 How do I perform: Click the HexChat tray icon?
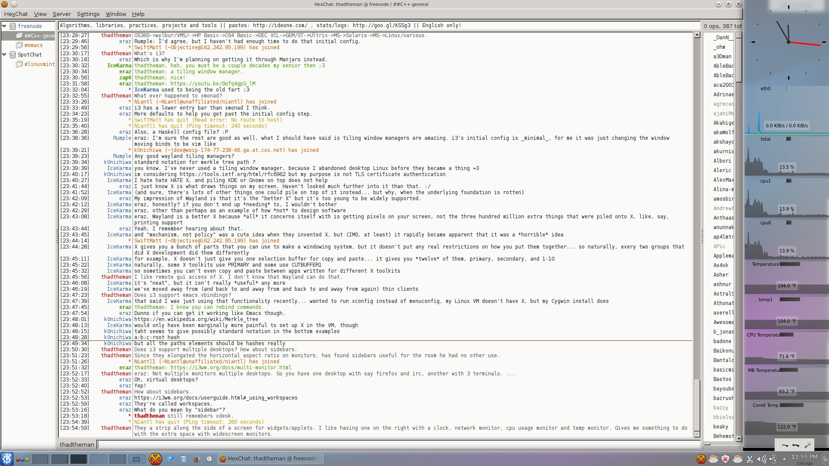[x=701, y=459]
